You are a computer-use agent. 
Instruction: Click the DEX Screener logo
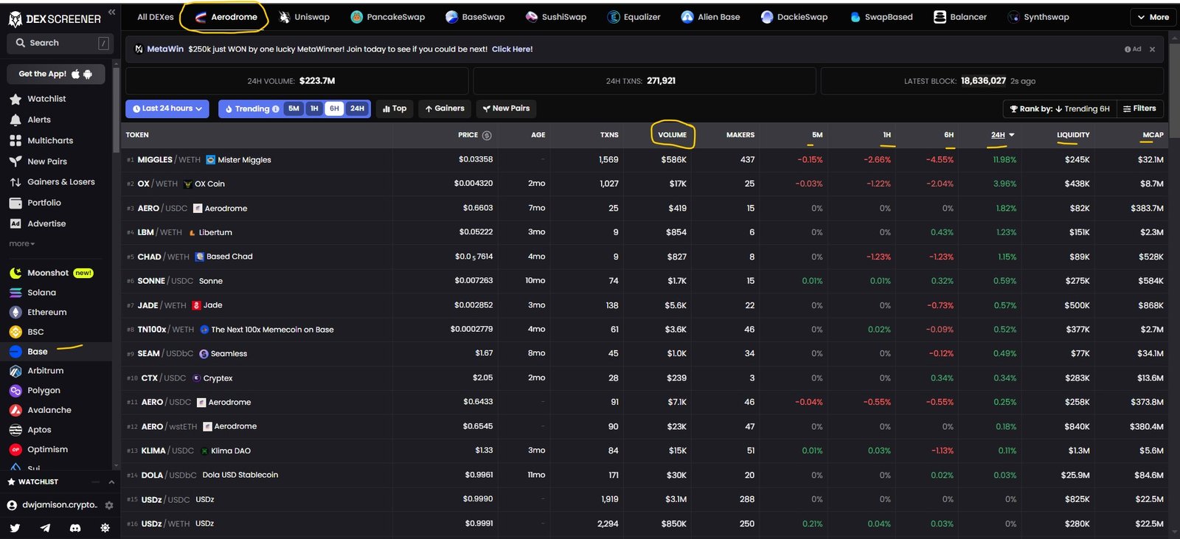coord(55,19)
